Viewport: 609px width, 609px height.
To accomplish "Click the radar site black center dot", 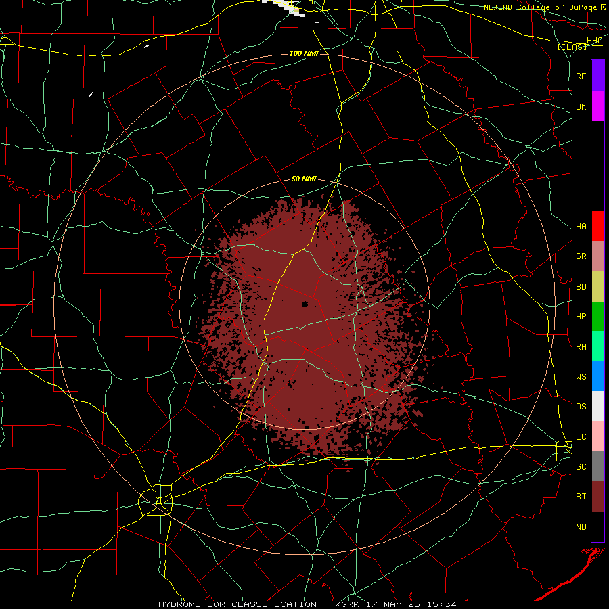I will [x=305, y=304].
